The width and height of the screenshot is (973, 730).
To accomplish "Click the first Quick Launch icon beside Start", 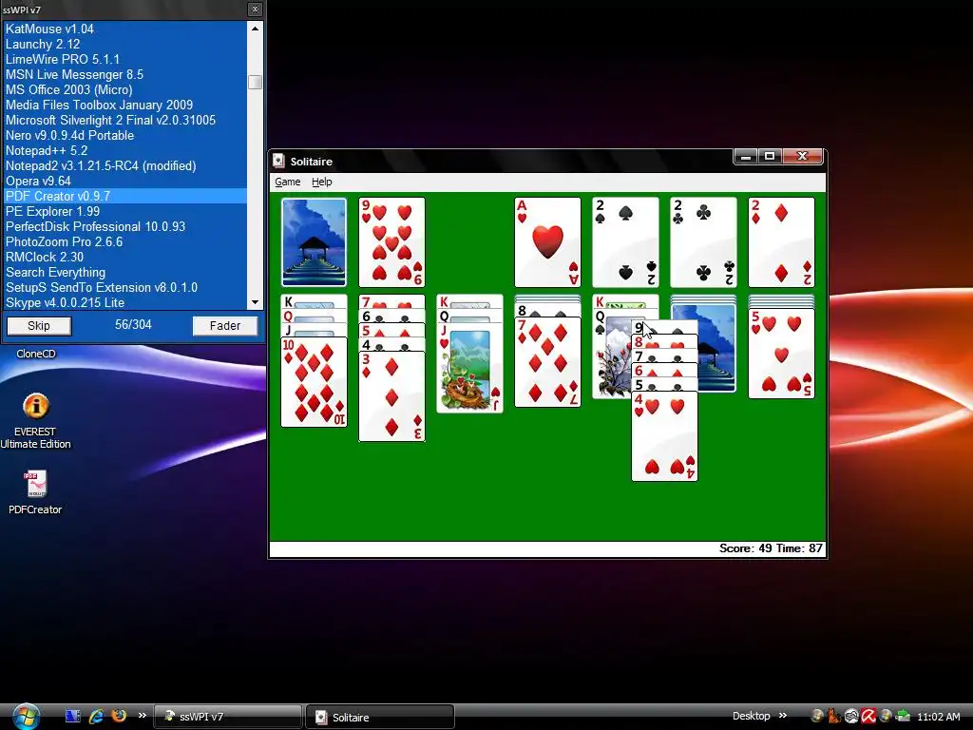I will (72, 717).
